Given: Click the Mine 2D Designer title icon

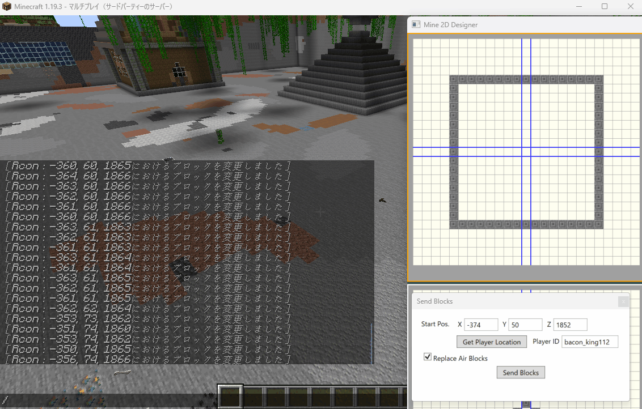Looking at the screenshot, I should pyautogui.click(x=416, y=24).
